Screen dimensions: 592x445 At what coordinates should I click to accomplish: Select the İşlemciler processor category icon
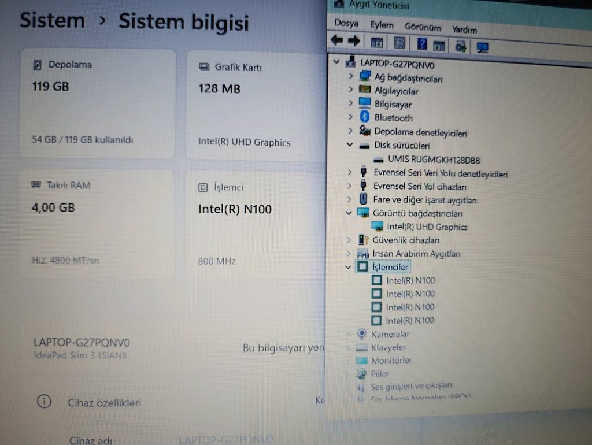click(362, 266)
